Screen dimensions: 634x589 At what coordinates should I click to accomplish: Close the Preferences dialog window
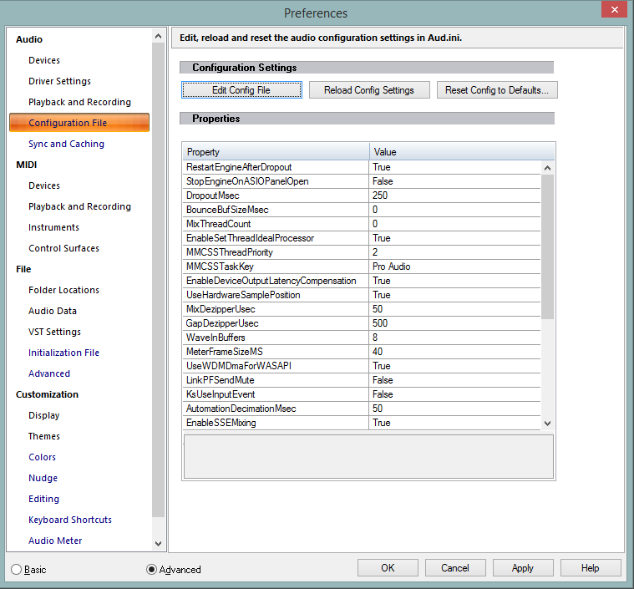coord(613,10)
